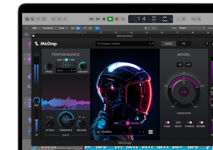Open the Mixer icon in the control bar
The image size is (213, 150).
click(x=59, y=19)
